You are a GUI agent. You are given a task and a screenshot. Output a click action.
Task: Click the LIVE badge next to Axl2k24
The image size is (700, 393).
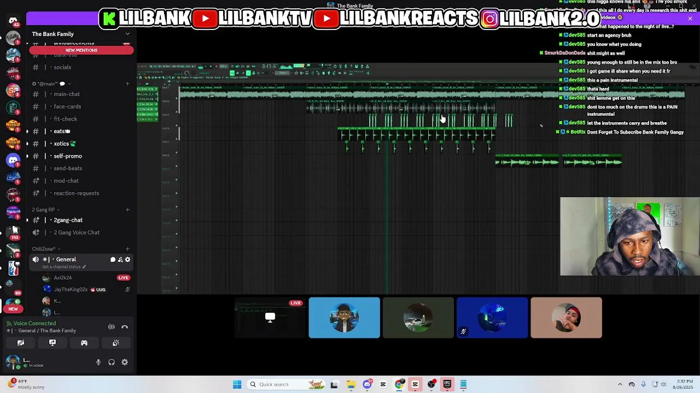(x=124, y=278)
